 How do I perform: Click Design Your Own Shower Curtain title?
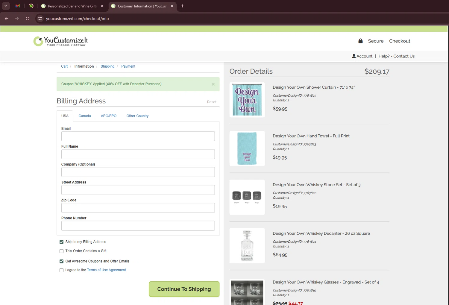(x=313, y=87)
